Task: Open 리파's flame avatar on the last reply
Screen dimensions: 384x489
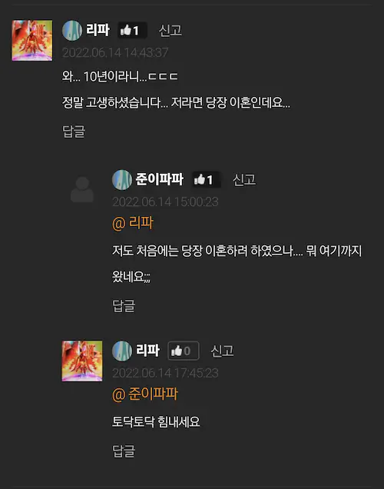Action: pyautogui.click(x=82, y=361)
